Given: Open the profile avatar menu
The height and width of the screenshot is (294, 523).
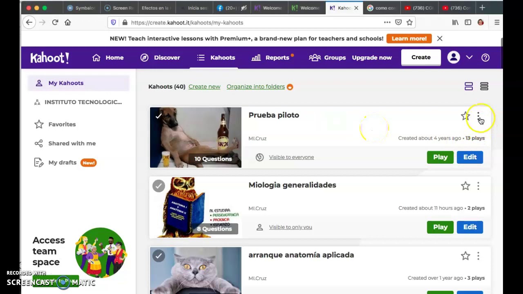Looking at the screenshot, I should (454, 57).
